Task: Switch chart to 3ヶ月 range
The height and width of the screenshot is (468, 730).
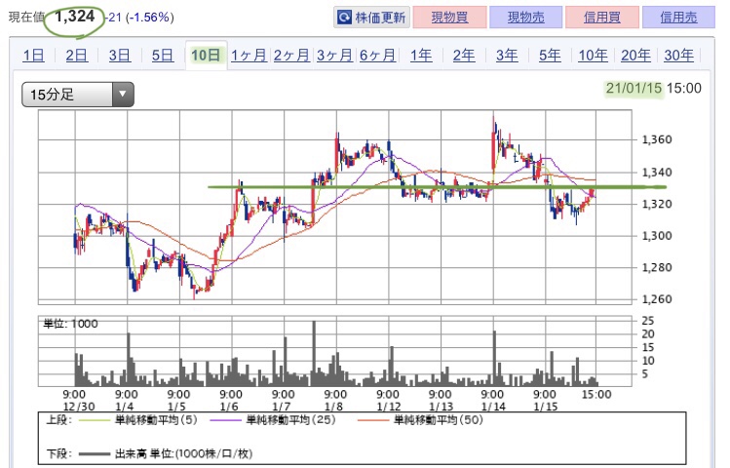Action: pos(334,56)
